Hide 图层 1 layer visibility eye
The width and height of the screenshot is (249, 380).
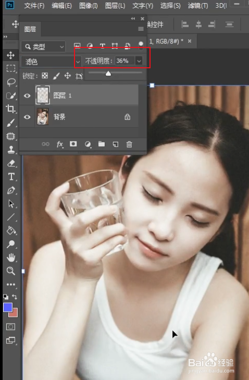[x=27, y=95]
